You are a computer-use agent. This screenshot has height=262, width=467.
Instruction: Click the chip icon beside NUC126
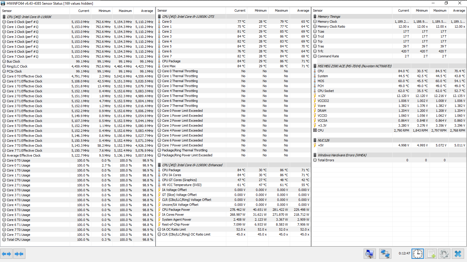click(x=315, y=140)
